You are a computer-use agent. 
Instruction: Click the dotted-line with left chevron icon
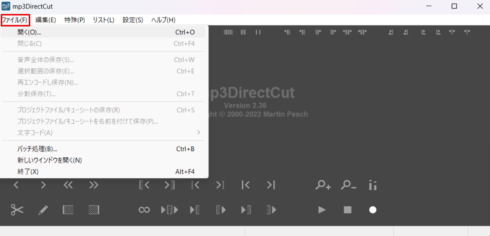tap(195, 185)
